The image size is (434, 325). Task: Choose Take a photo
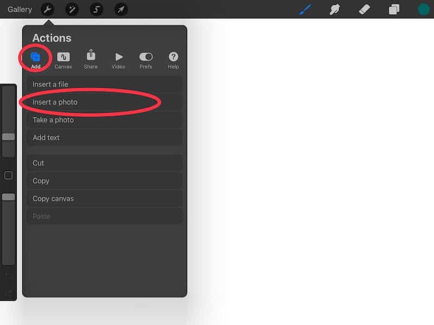click(x=105, y=120)
